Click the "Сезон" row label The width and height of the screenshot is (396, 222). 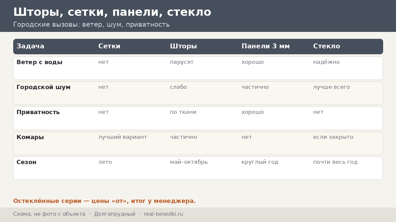point(26,162)
